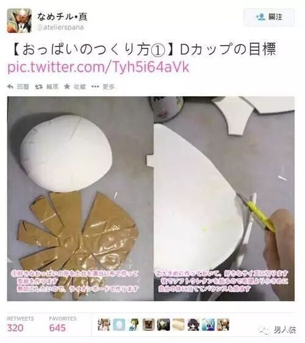Screen dimensions: 305x343
Task: Click the WeChat watermark logo at bottom right
Action: [264, 330]
